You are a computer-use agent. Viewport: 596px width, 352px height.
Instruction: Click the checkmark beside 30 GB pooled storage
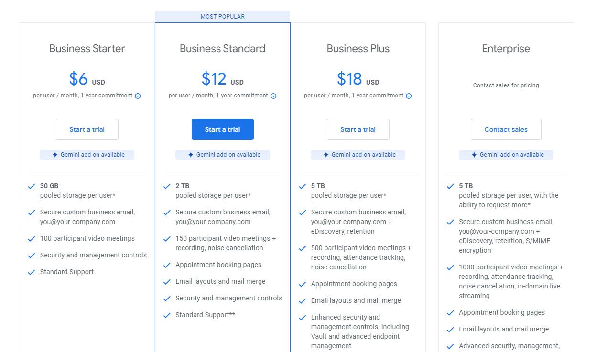32,186
